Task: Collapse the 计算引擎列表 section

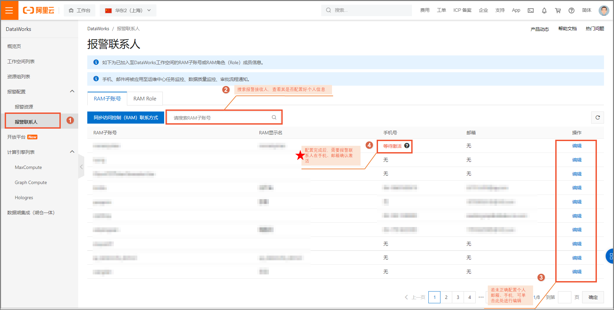Action: tap(72, 152)
